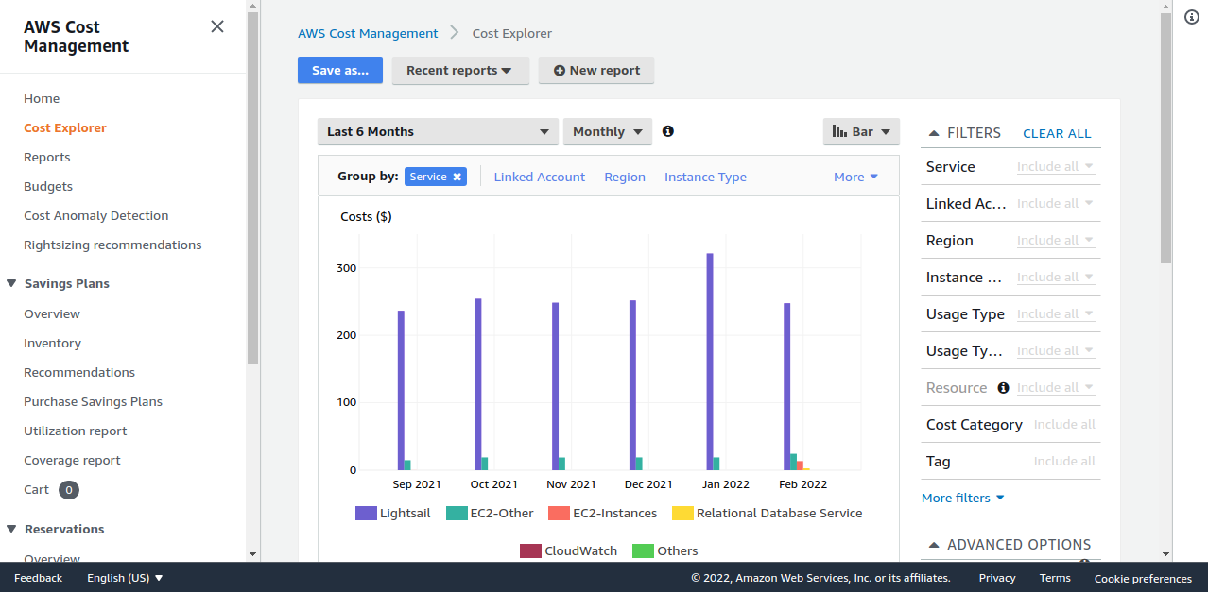The height and width of the screenshot is (592, 1208).
Task: Open Savings Plans Overview
Action: (52, 313)
